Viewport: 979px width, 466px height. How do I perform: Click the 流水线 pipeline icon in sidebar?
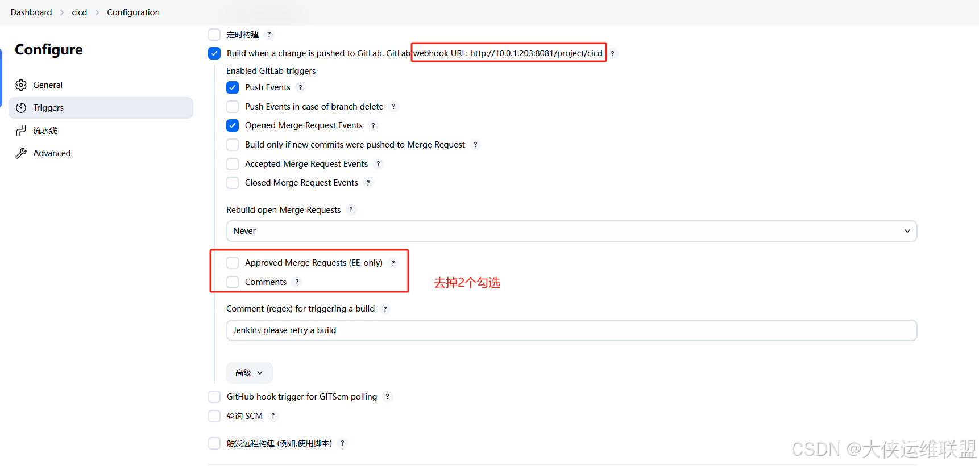[x=21, y=131]
